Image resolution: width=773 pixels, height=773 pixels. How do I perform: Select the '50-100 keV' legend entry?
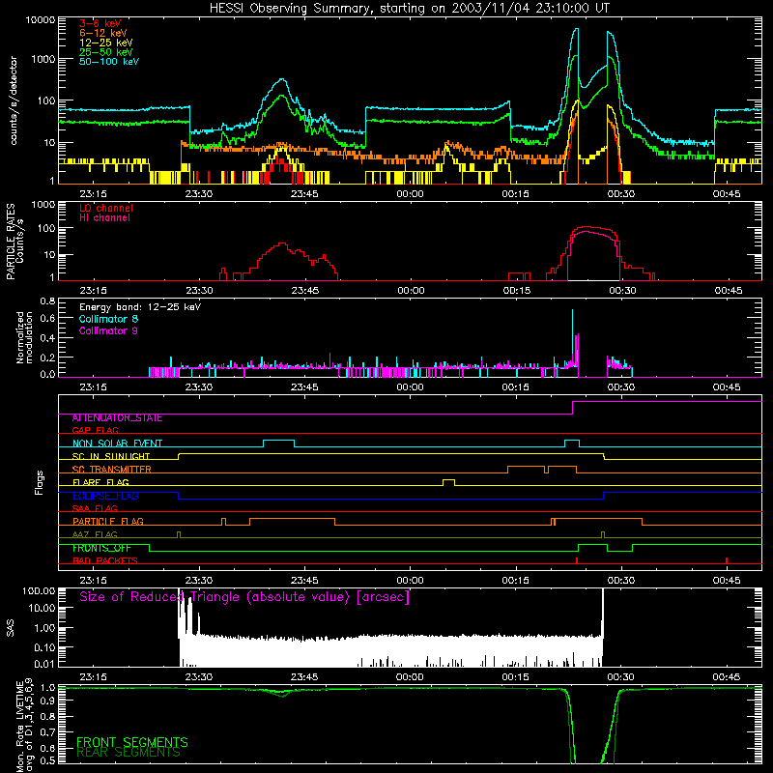pos(109,61)
